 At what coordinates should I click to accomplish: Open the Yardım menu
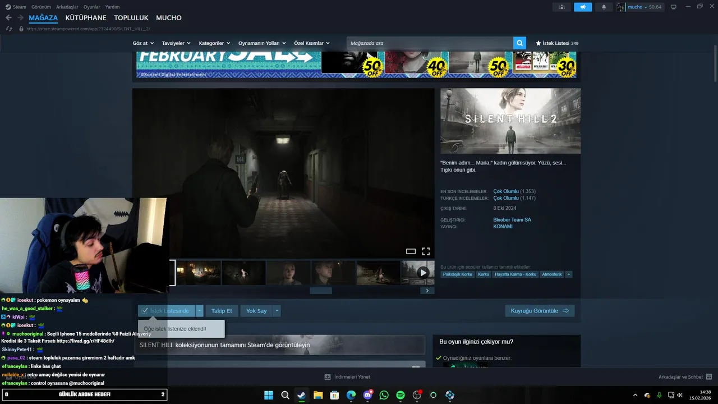112,7
